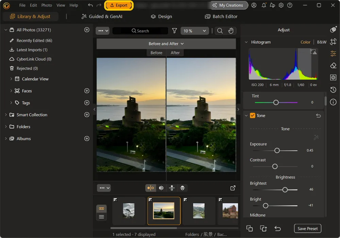
Task: Click the add icon next to All Photos
Action: (87, 30)
